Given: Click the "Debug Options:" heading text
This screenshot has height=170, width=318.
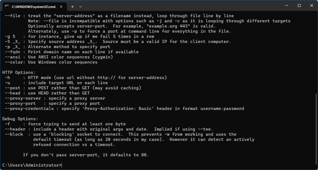Looking at the screenshot, I should [20, 119].
